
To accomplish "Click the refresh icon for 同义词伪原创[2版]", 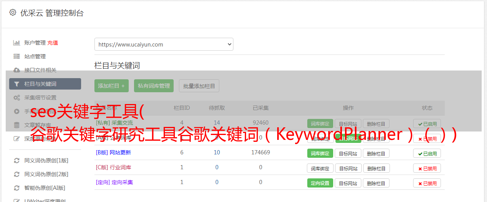I will 16,174.
